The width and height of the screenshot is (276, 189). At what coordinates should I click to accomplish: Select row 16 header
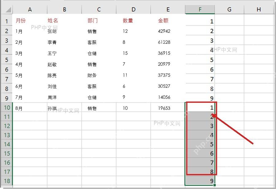pos(7,162)
